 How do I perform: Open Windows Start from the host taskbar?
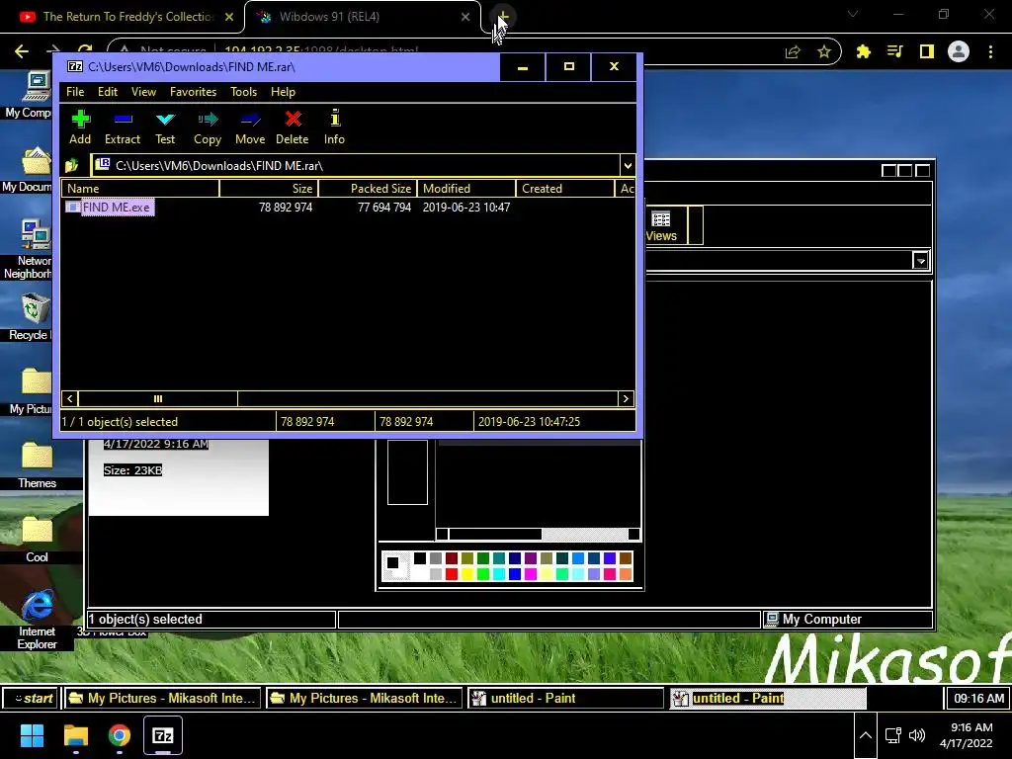[32, 735]
